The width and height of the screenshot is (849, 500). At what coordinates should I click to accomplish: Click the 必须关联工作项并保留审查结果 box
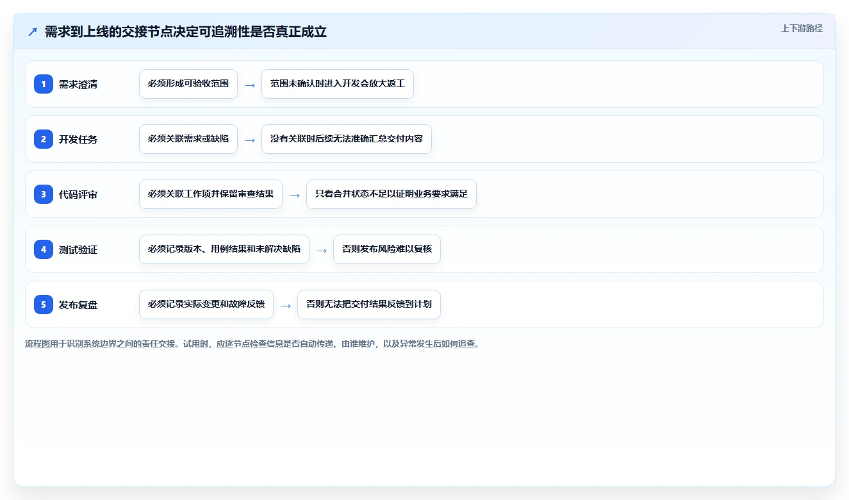tap(211, 194)
